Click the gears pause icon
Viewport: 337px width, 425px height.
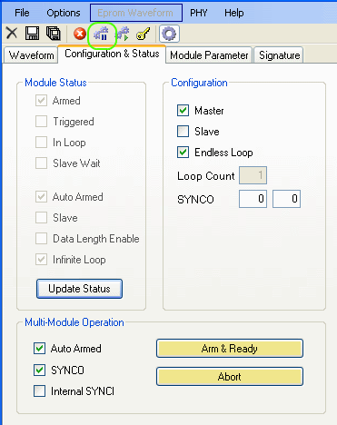pos(102,34)
